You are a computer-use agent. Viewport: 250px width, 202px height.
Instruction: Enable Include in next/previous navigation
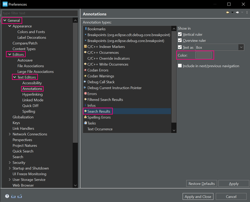(x=180, y=66)
